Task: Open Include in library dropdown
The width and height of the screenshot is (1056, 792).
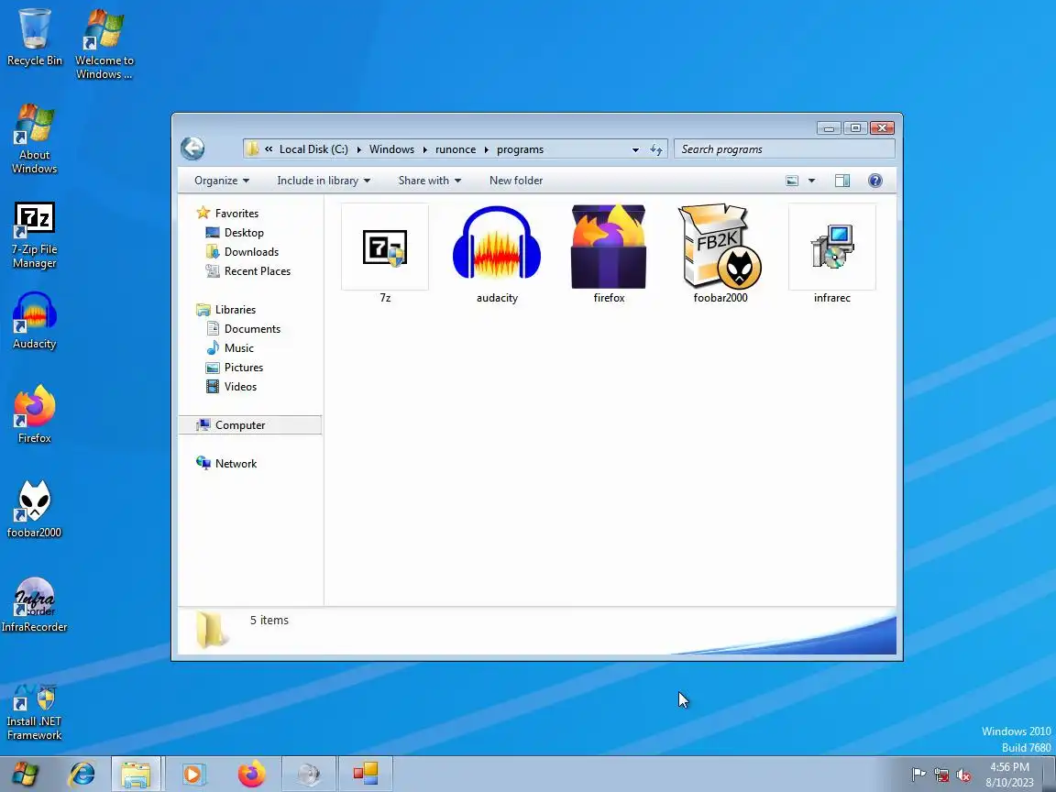Action: tap(324, 181)
